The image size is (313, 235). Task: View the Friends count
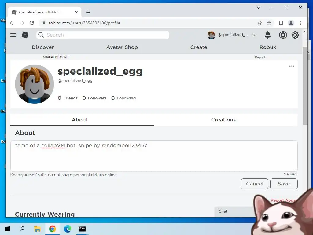pyautogui.click(x=68, y=98)
